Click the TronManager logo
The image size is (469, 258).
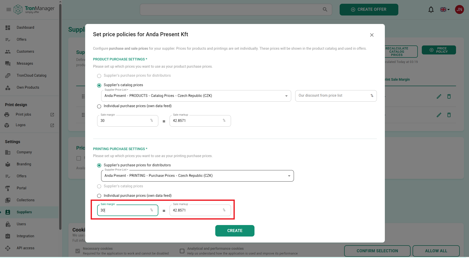34,9
